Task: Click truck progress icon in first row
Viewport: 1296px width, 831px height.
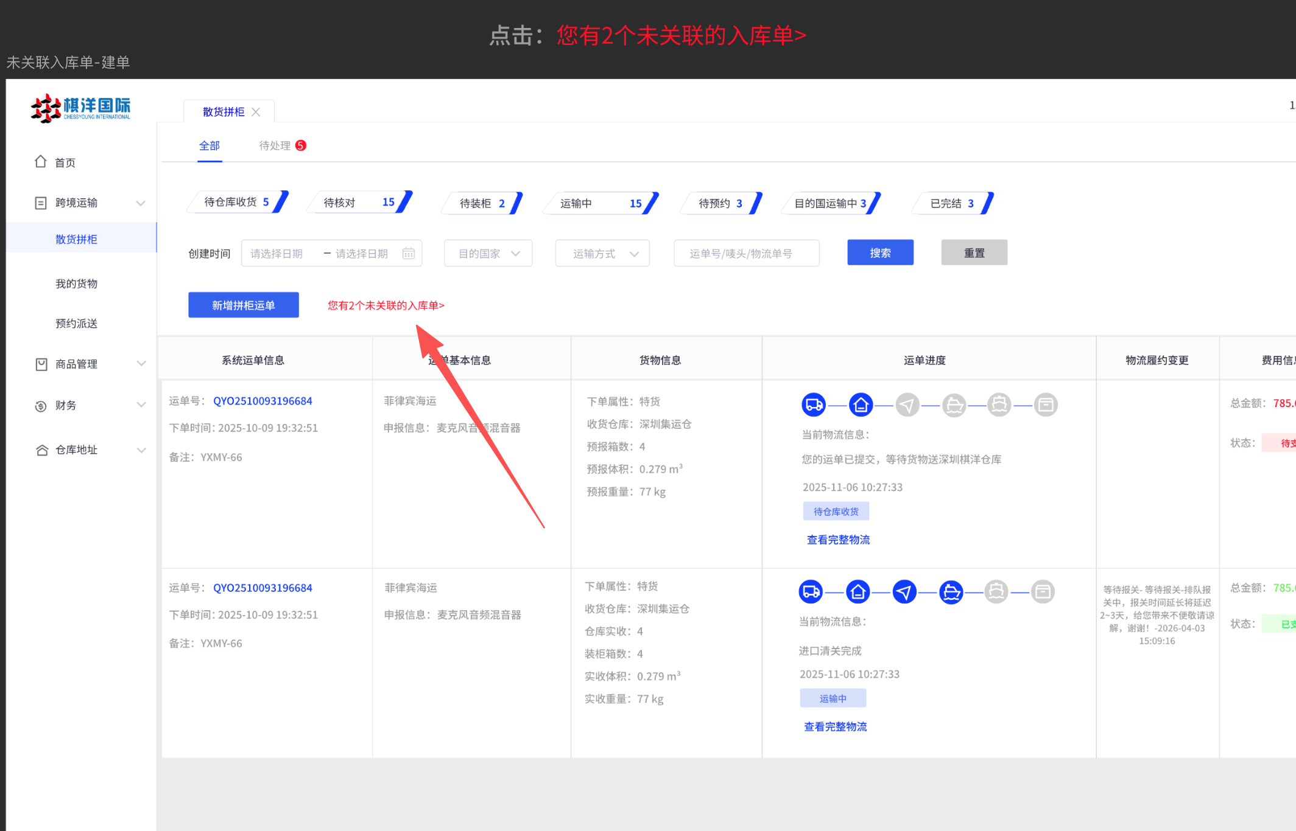Action: click(814, 405)
